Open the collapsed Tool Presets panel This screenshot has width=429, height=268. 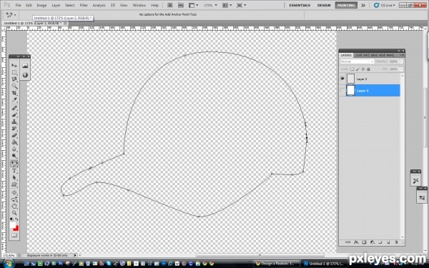coord(415,181)
